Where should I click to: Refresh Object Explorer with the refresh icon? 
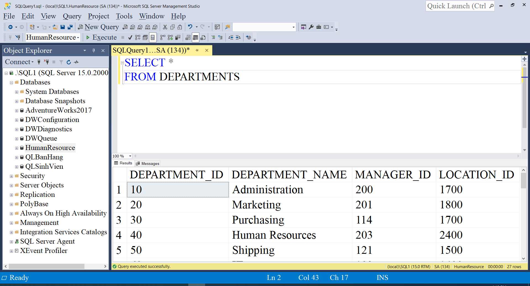pos(68,62)
